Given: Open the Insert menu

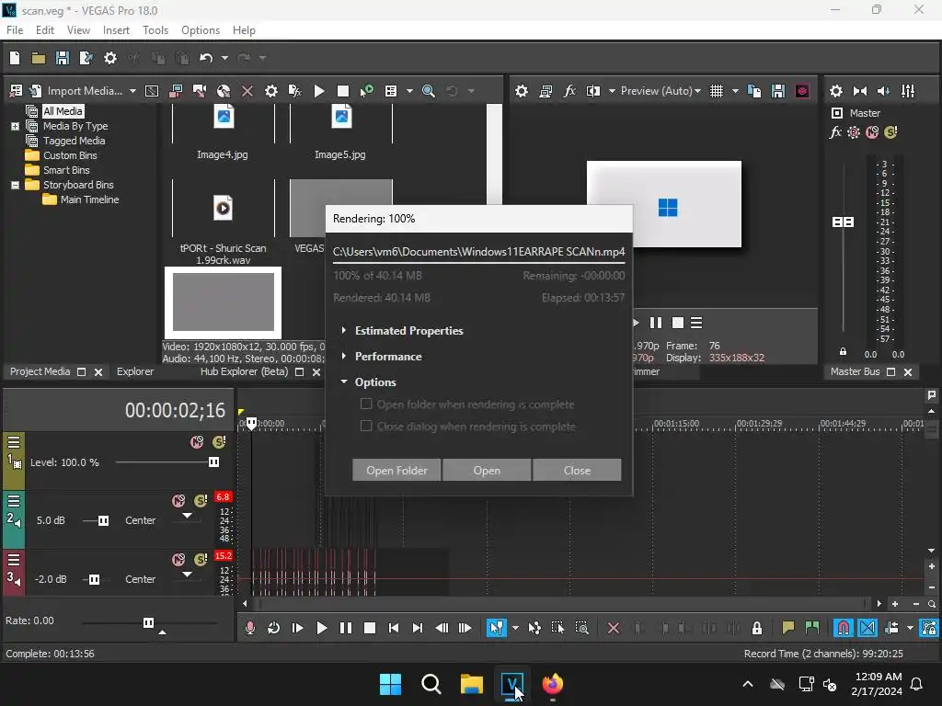Looking at the screenshot, I should point(116,30).
